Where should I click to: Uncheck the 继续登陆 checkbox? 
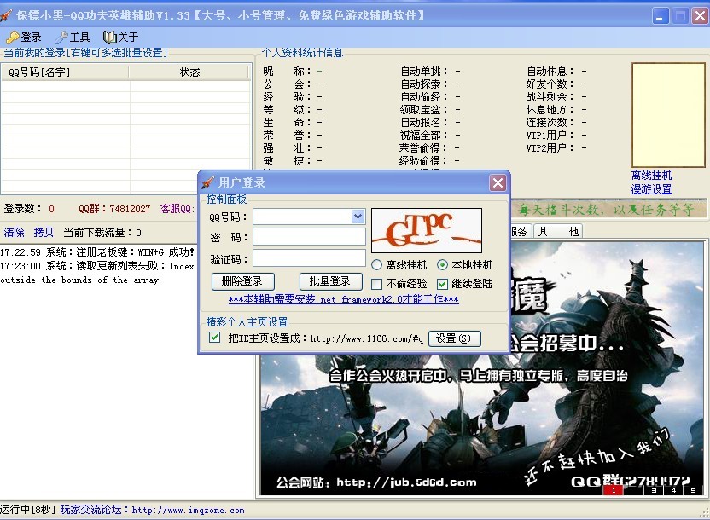coord(442,284)
